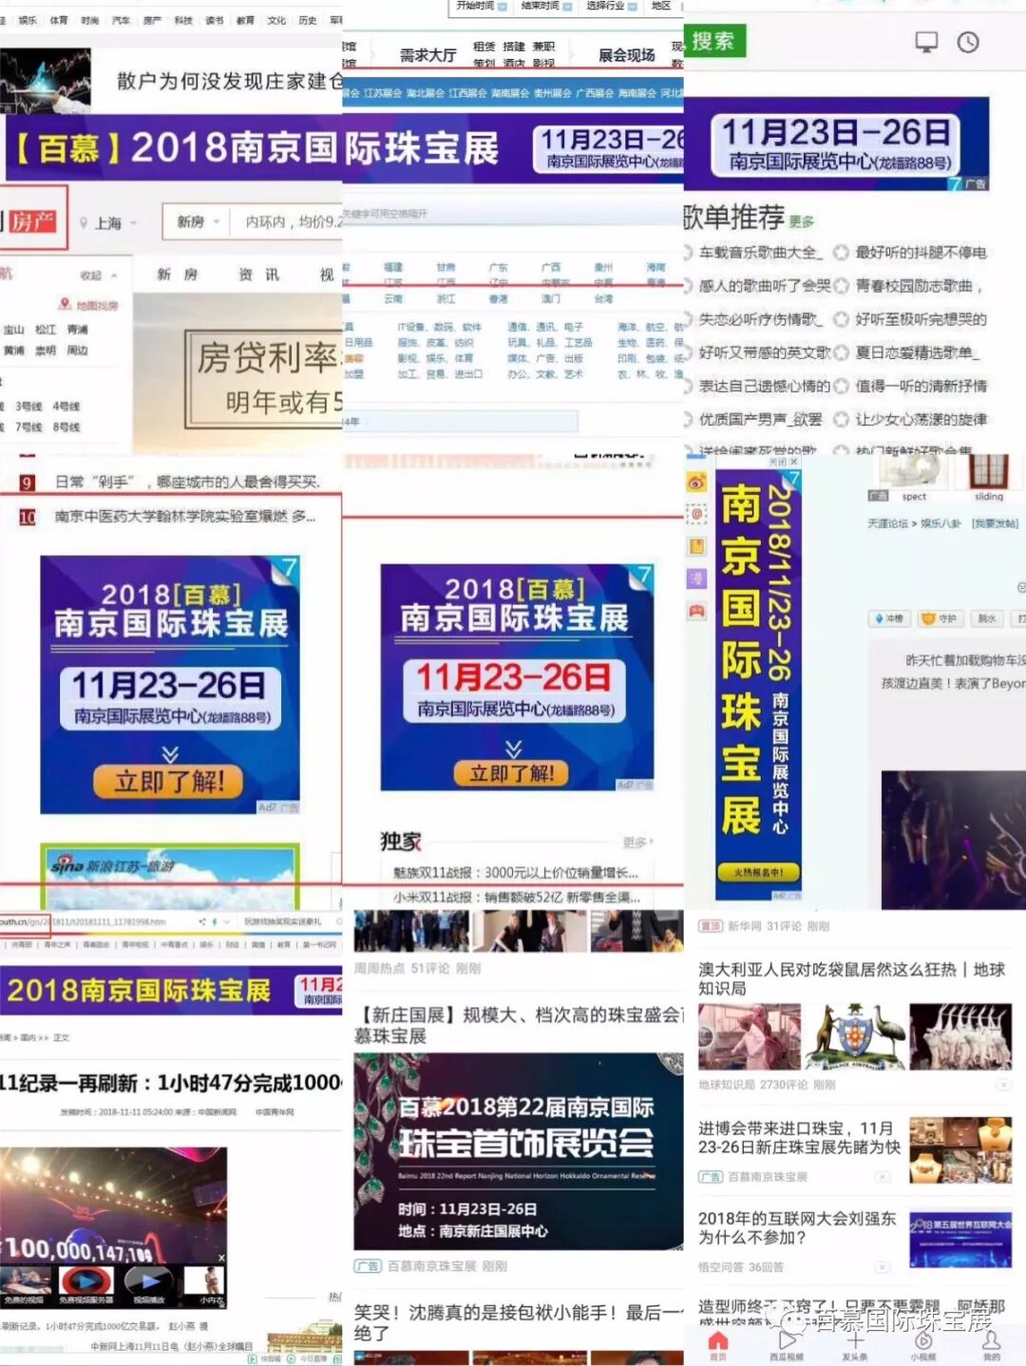The image size is (1026, 1366).
Task: Click the 开始时间 date field
Action: (x=481, y=6)
